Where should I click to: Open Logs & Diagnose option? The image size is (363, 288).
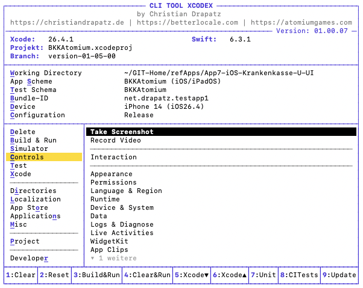click(x=122, y=224)
